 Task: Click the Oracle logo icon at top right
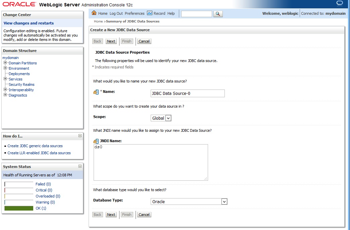click(340, 3)
